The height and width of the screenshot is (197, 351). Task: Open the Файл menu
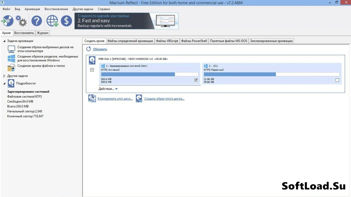pyautogui.click(x=6, y=9)
